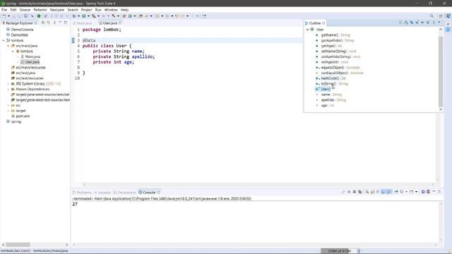Open the Window menu
The width and height of the screenshot is (452, 254).
tap(111, 10)
